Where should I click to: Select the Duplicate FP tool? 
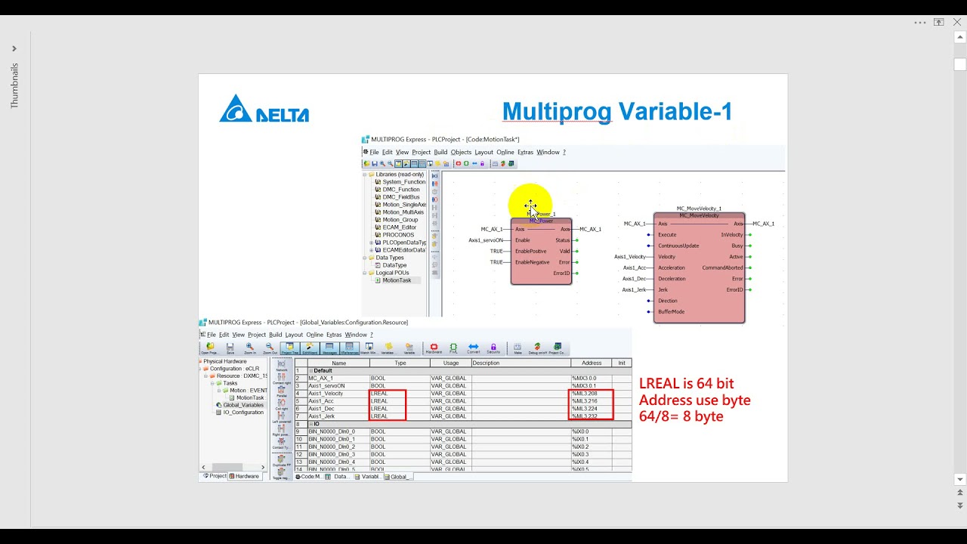coord(281,460)
